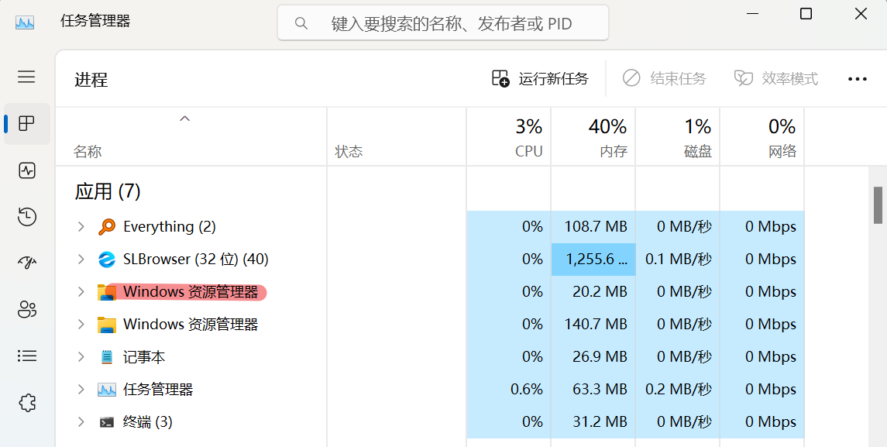Viewport: 887px width, 447px height.
Task: Click the 0.6% CPU cell
Action: (x=508, y=390)
